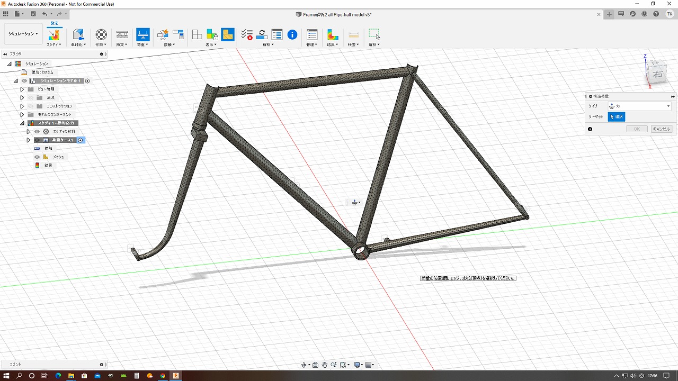Open the シミュレーション workspace dropdown
The image size is (678, 381).
[x=23, y=34]
